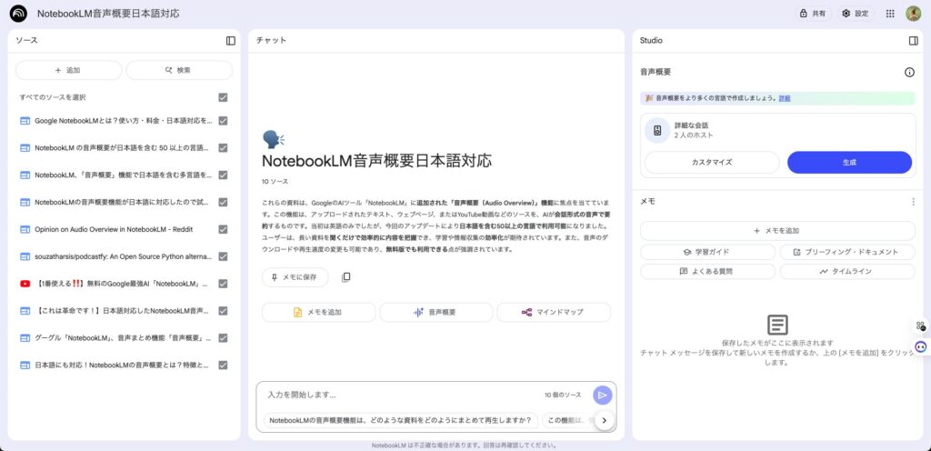The width and height of the screenshot is (931, 451).
Task: Open the user account avatar
Action: 913,13
